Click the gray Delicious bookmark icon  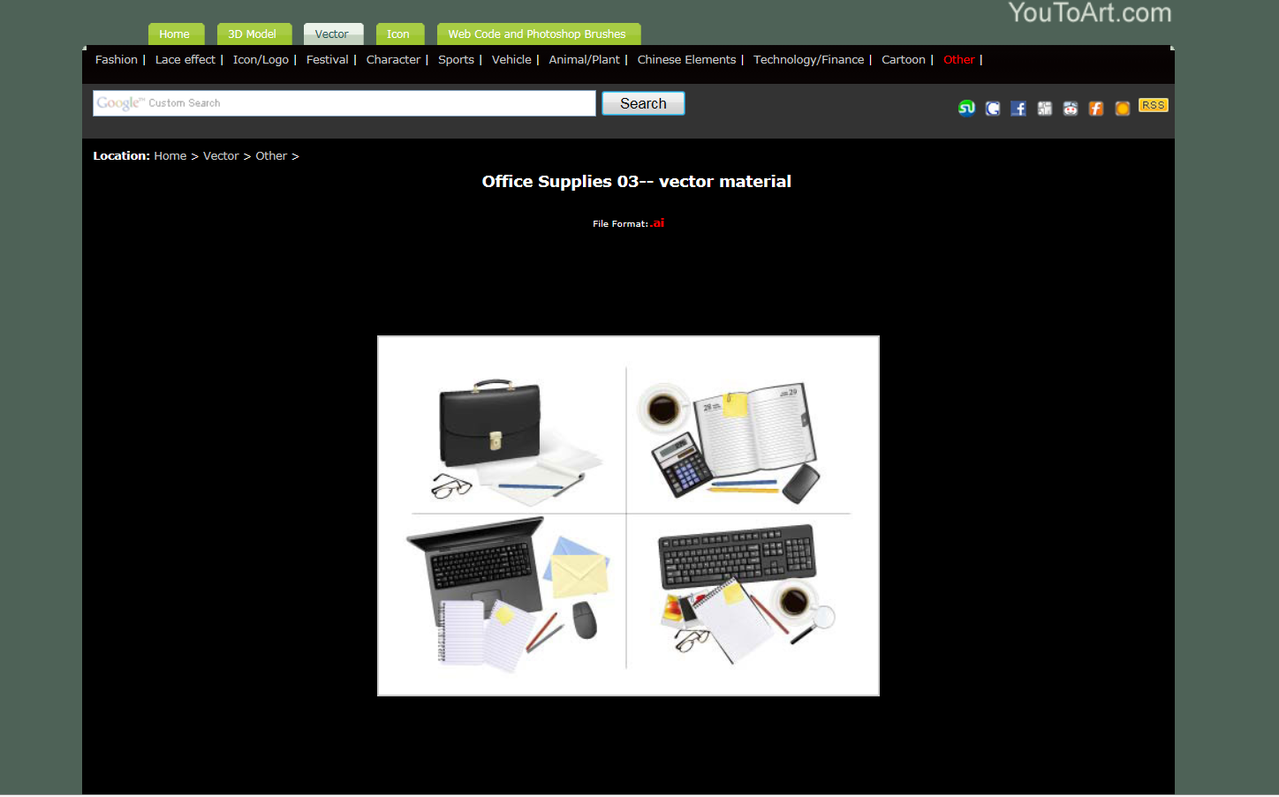pos(1044,109)
